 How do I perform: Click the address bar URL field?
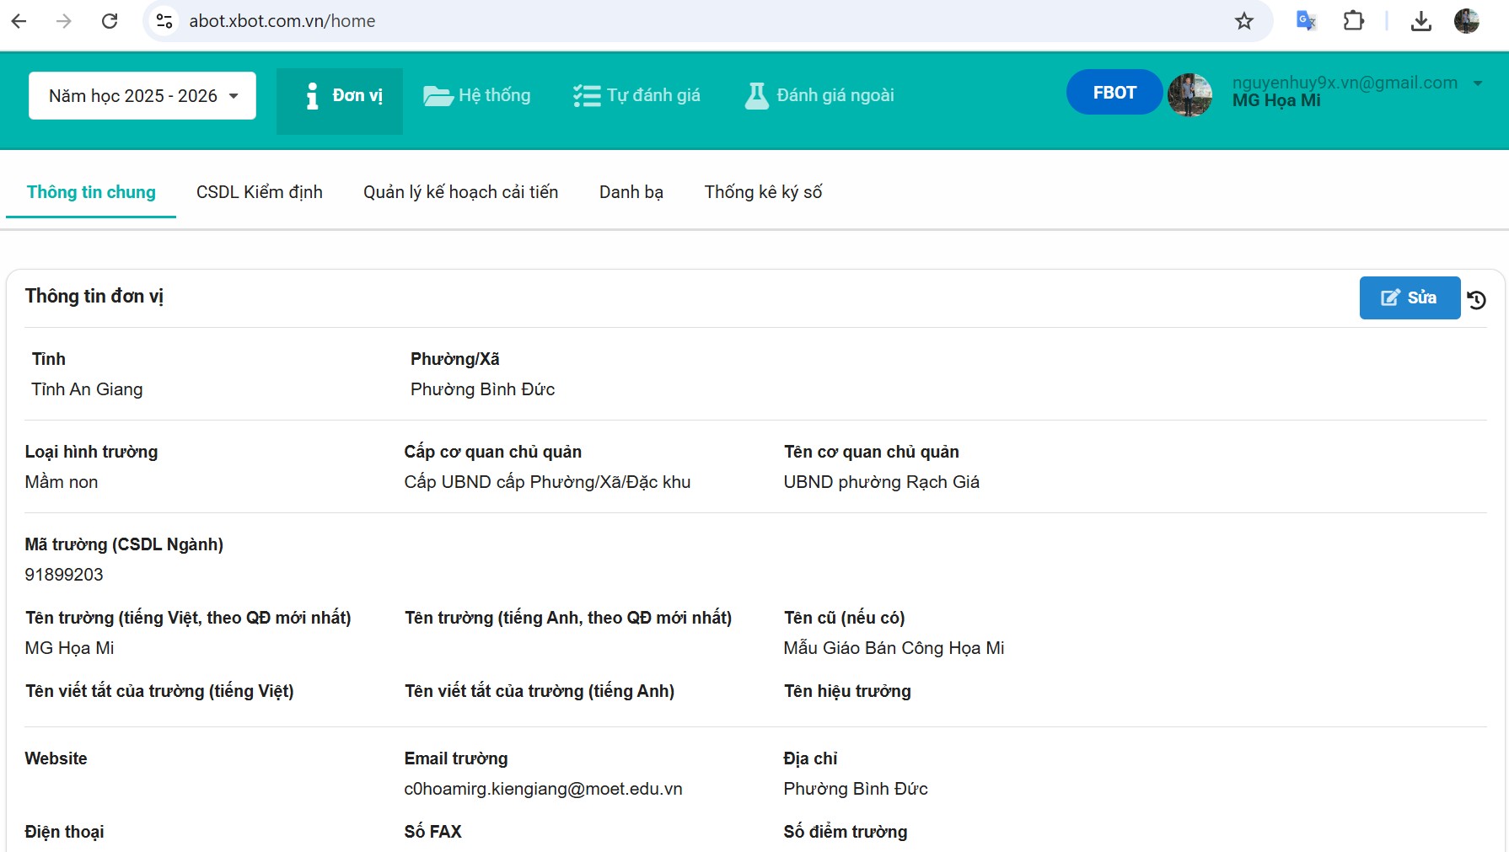pyautogui.click(x=674, y=21)
